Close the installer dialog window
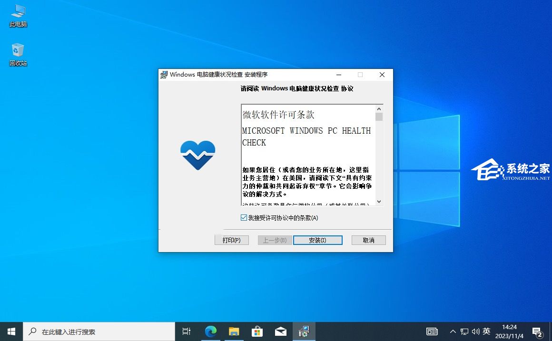The width and height of the screenshot is (552, 341). tap(382, 75)
